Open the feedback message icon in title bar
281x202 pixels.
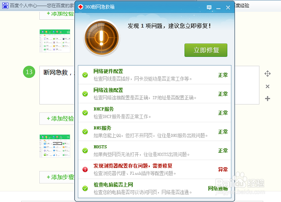tap(209, 7)
